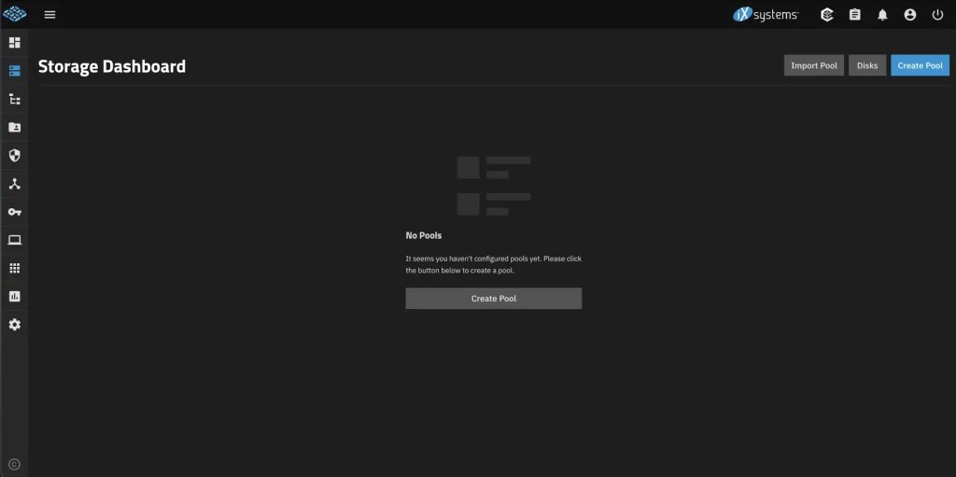The image size is (956, 477).
Task: Click the iXsystems logo
Action: coord(766,15)
